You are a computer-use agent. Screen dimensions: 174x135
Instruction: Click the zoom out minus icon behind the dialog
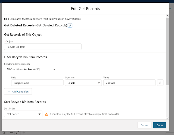coord(11,133)
